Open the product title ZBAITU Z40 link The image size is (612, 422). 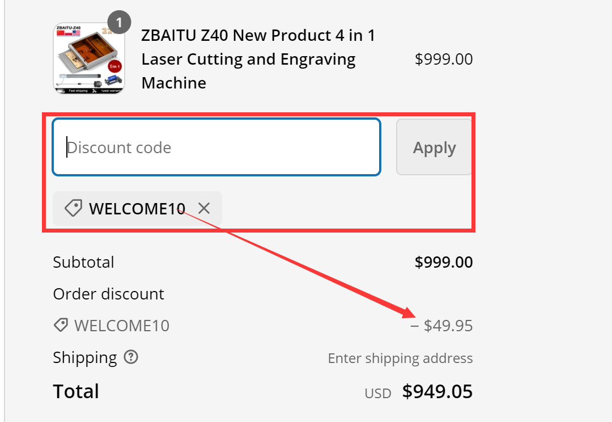click(258, 58)
